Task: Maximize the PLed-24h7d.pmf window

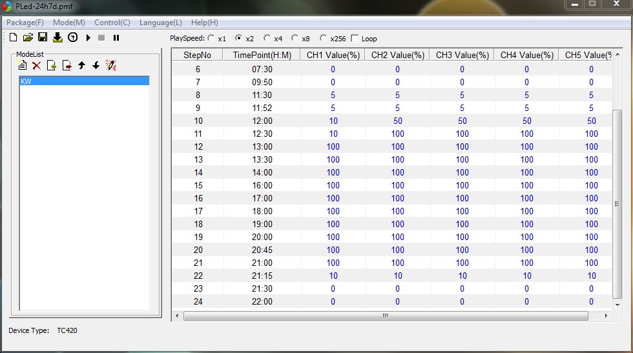Action: click(x=593, y=5)
